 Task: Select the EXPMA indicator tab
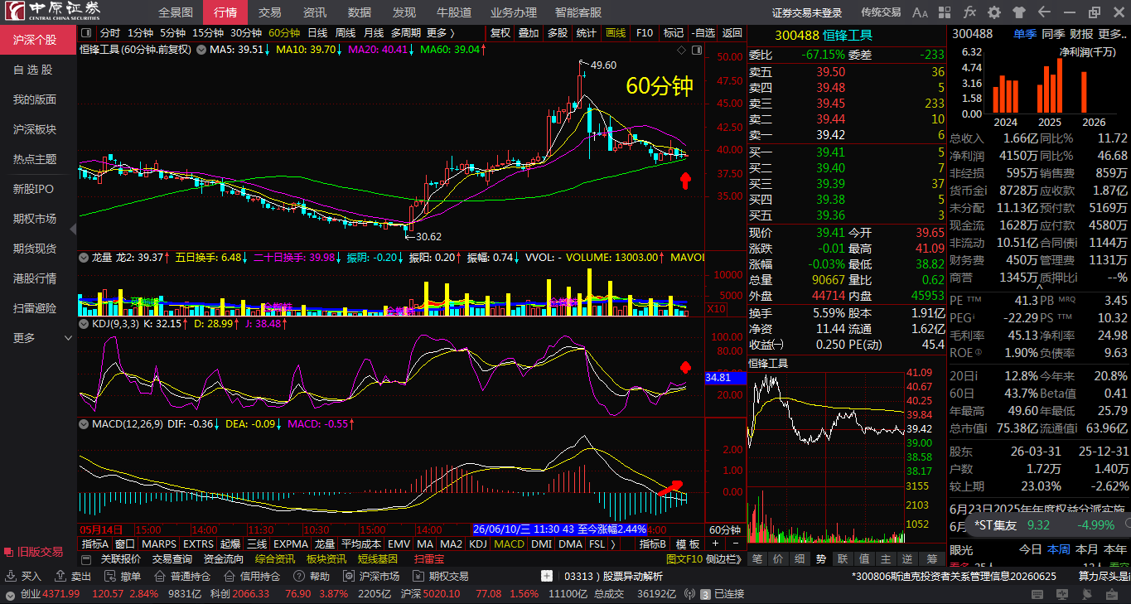click(290, 544)
